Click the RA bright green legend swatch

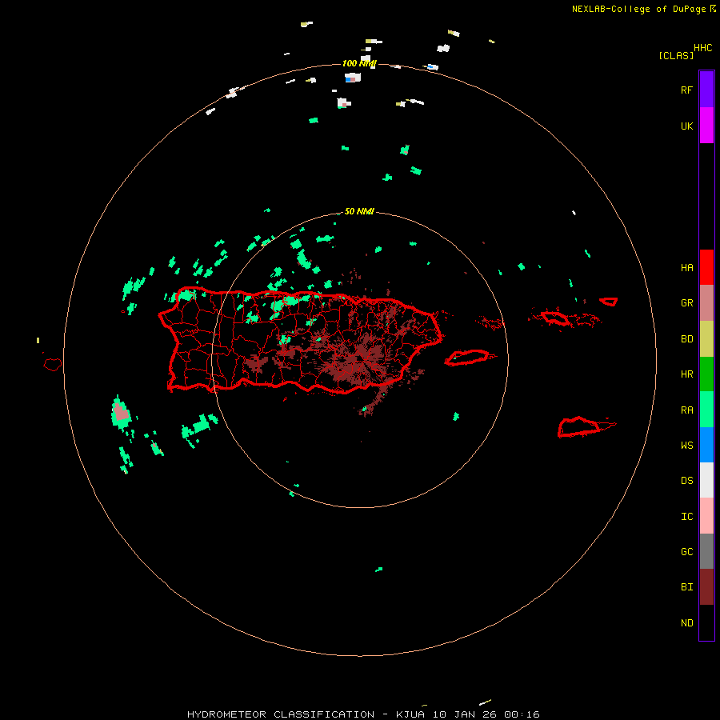coord(706,410)
